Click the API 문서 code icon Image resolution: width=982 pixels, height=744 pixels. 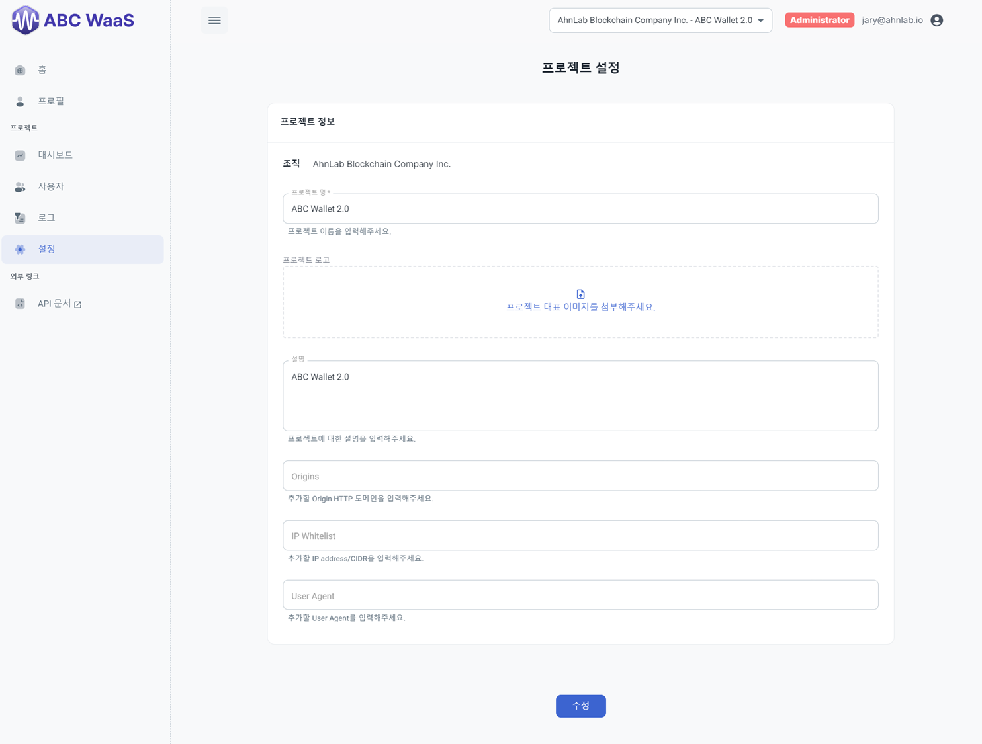click(x=20, y=304)
